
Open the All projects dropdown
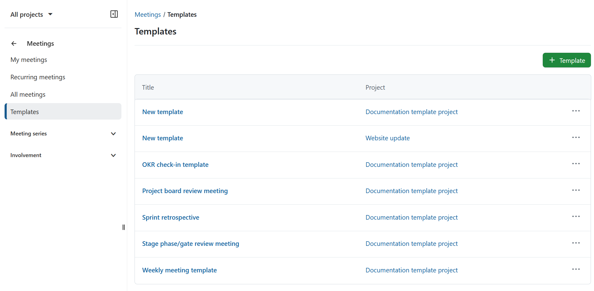[31, 14]
